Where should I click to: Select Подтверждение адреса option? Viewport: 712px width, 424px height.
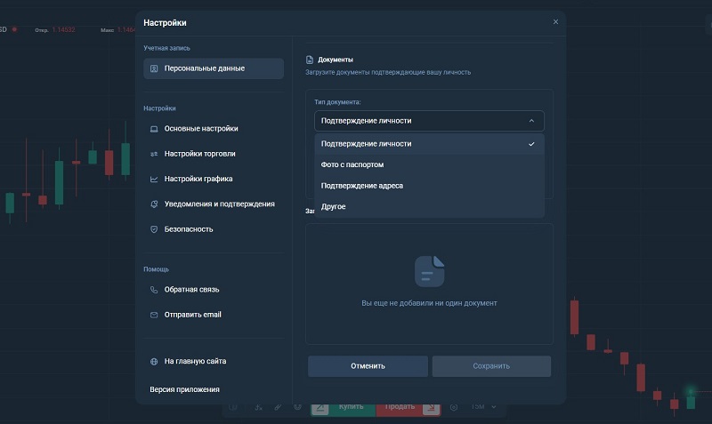[x=429, y=186]
